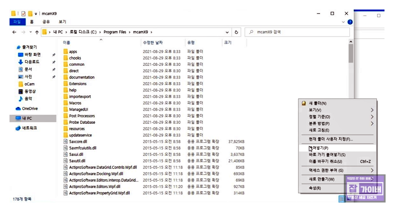Go up one folder level arrow
394x212 pixels.
coord(37,32)
